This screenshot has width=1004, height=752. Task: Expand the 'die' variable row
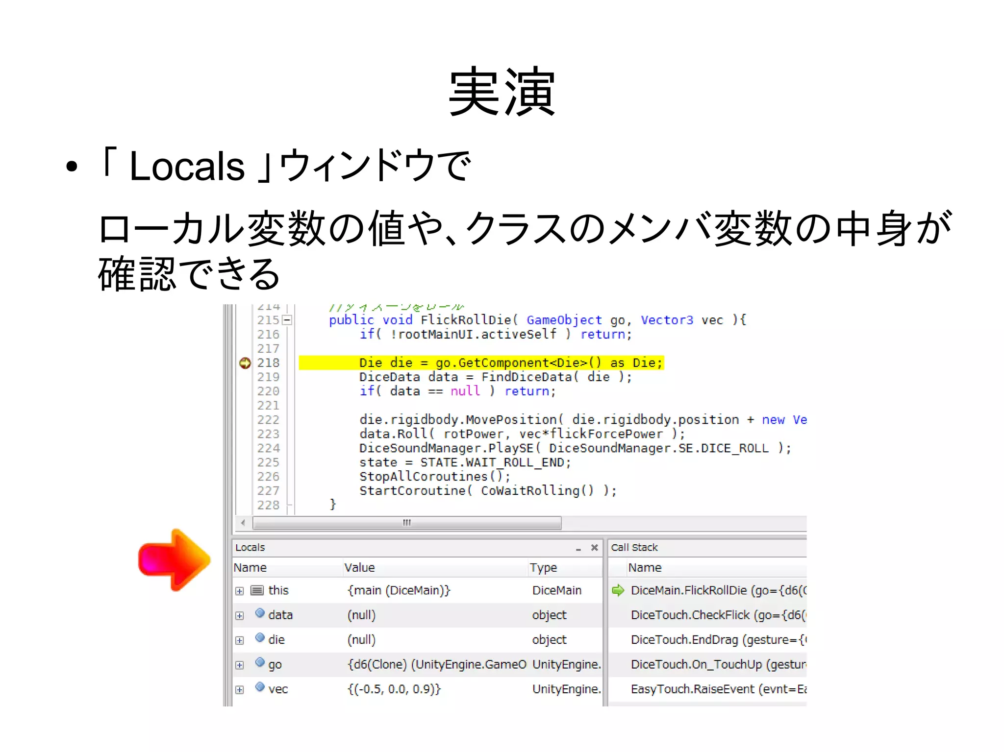[239, 640]
